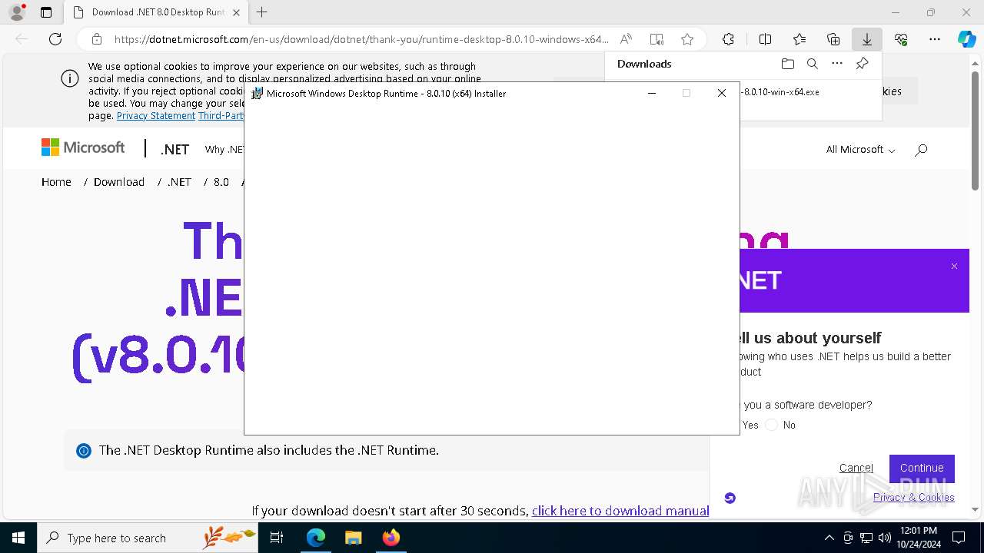This screenshot has height=553, width=984.
Task: Click the Microsoft logo
Action: (83, 147)
